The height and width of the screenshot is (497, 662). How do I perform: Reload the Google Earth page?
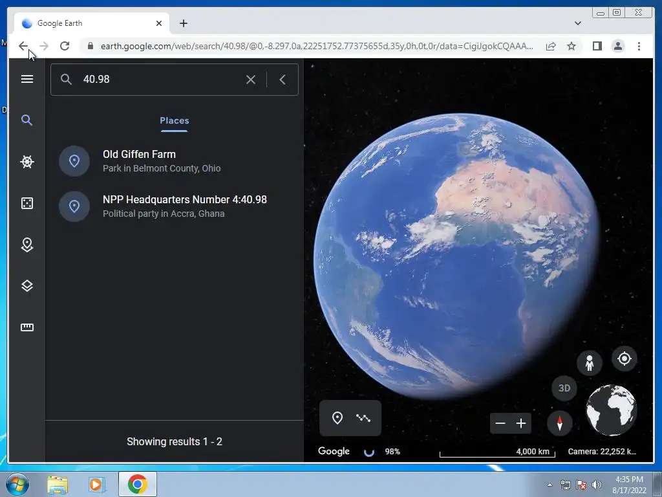[65, 46]
